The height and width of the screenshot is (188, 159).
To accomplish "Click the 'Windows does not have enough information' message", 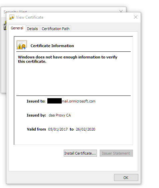I will pos(68,59).
